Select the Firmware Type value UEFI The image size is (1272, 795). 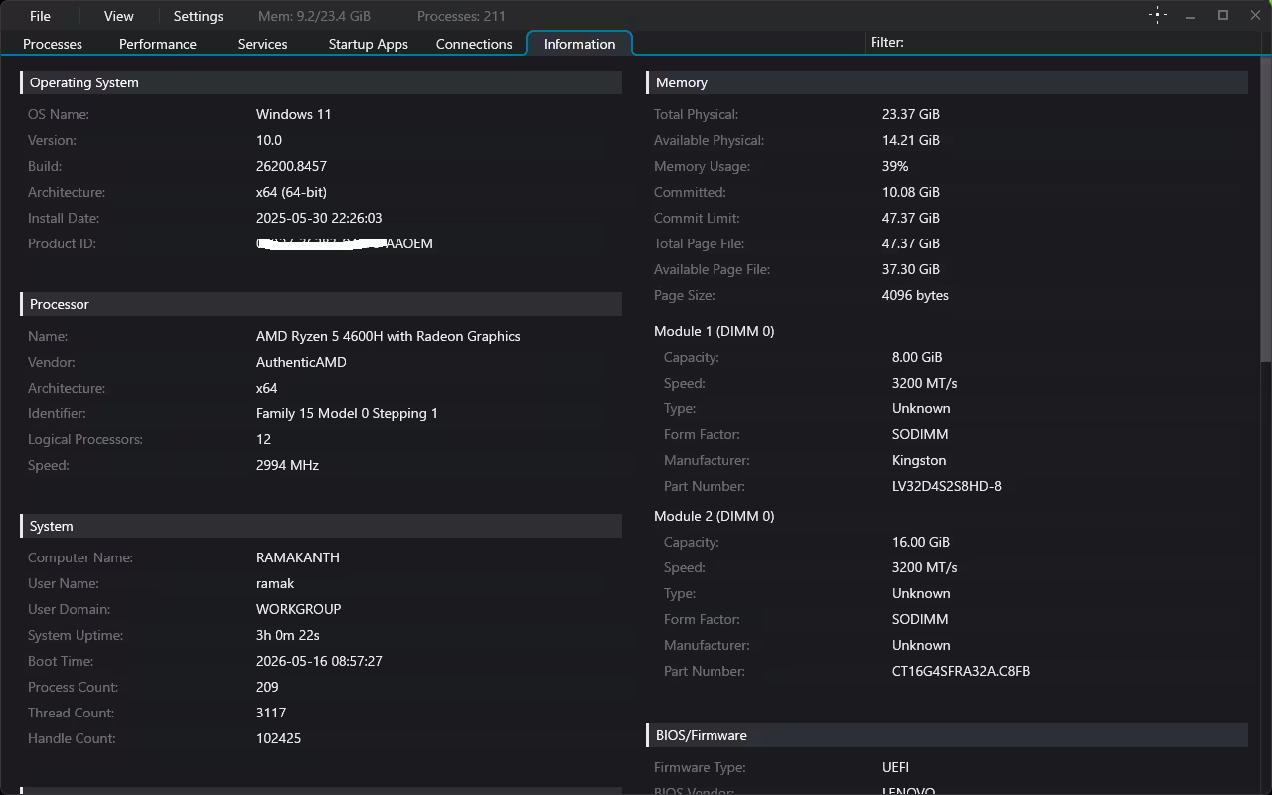pos(895,767)
